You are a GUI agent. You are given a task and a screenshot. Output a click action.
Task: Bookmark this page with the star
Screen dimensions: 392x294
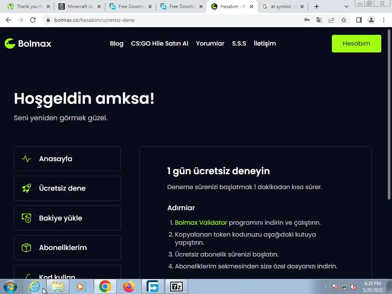point(344,20)
